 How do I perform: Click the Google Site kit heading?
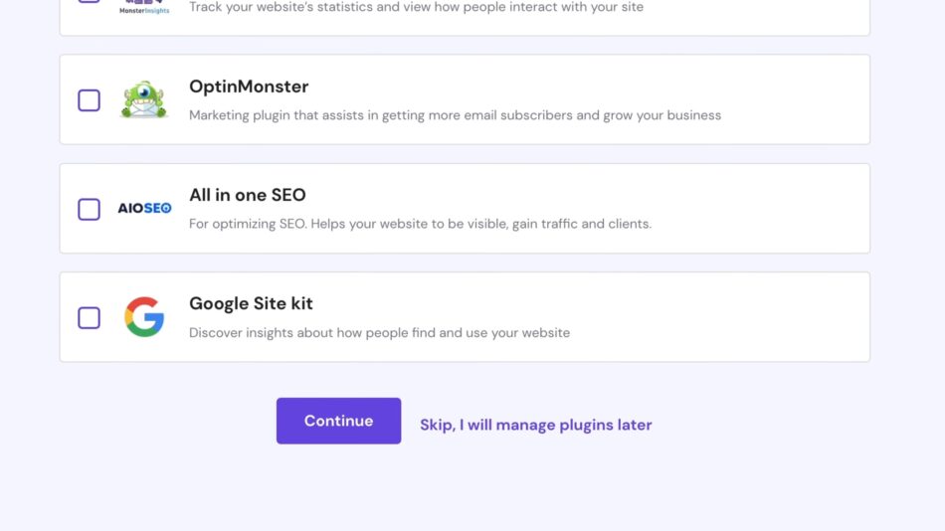coord(251,303)
